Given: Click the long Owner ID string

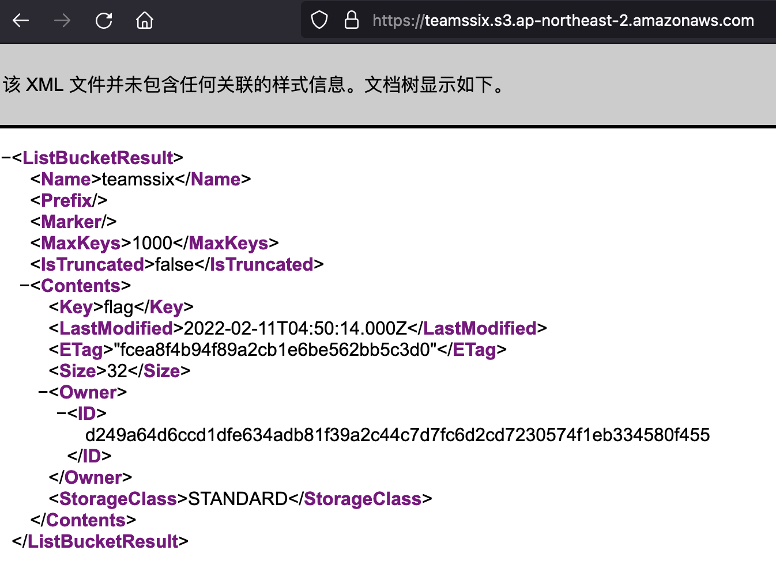Looking at the screenshot, I should click(397, 435).
